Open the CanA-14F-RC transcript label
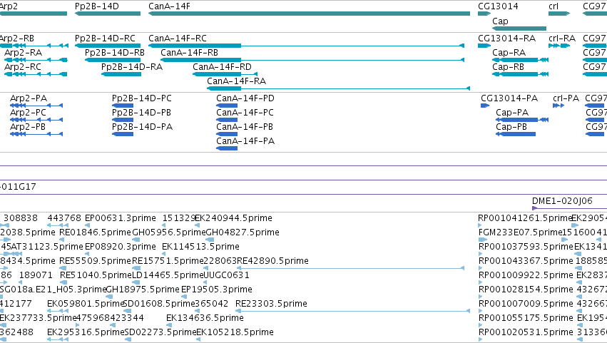This screenshot has width=607, height=343. coord(178,39)
